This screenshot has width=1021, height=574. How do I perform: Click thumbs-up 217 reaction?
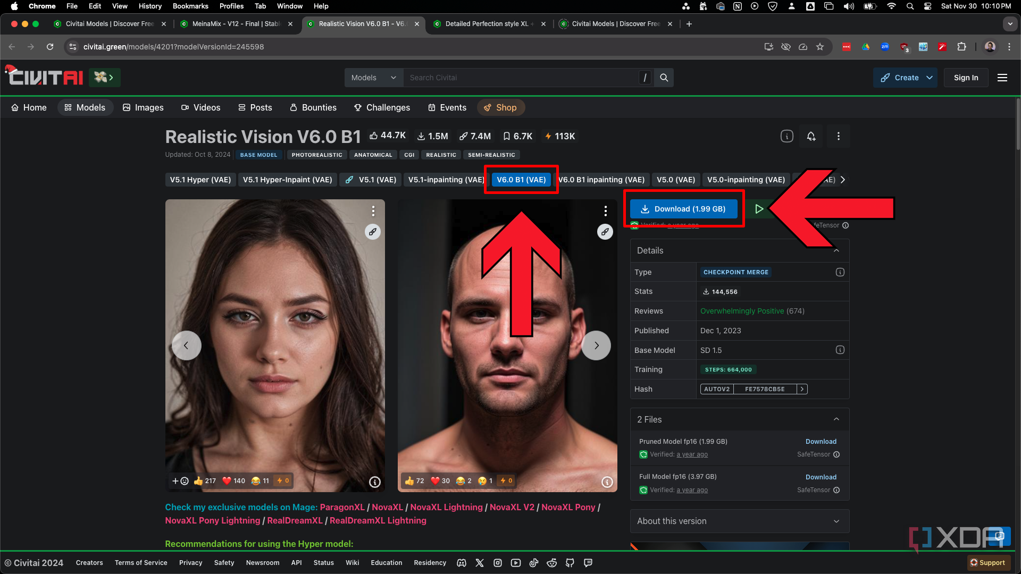(205, 481)
